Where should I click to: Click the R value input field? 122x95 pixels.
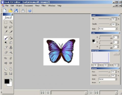[x=115, y=37]
